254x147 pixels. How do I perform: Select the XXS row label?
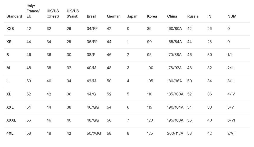10,29
